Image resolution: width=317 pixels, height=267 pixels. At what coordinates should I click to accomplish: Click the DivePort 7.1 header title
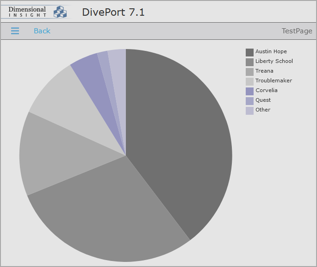pos(113,12)
